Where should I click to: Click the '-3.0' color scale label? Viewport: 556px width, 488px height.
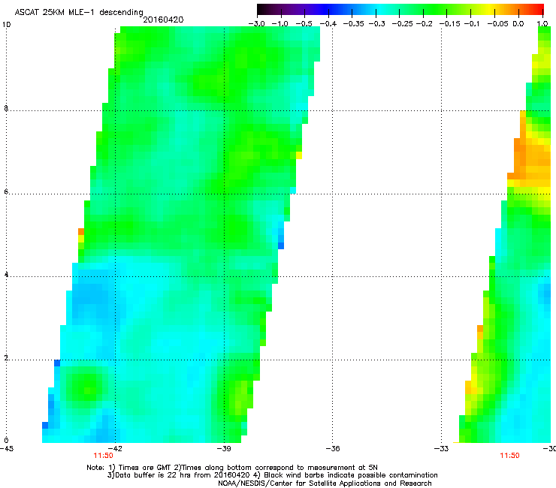tap(257, 24)
